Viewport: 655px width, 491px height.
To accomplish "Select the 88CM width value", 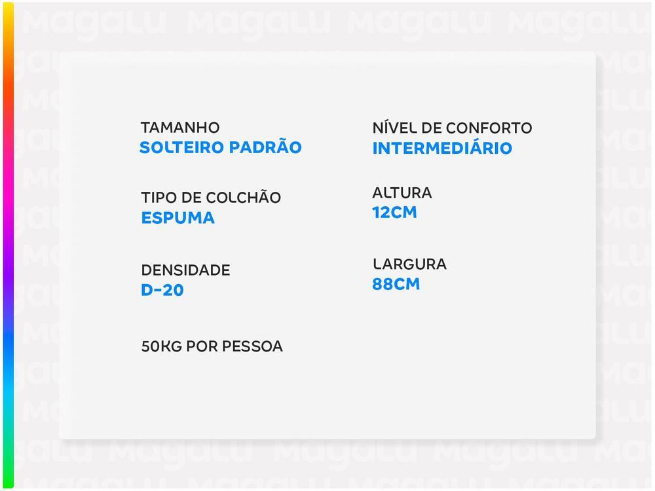I will click(x=396, y=285).
